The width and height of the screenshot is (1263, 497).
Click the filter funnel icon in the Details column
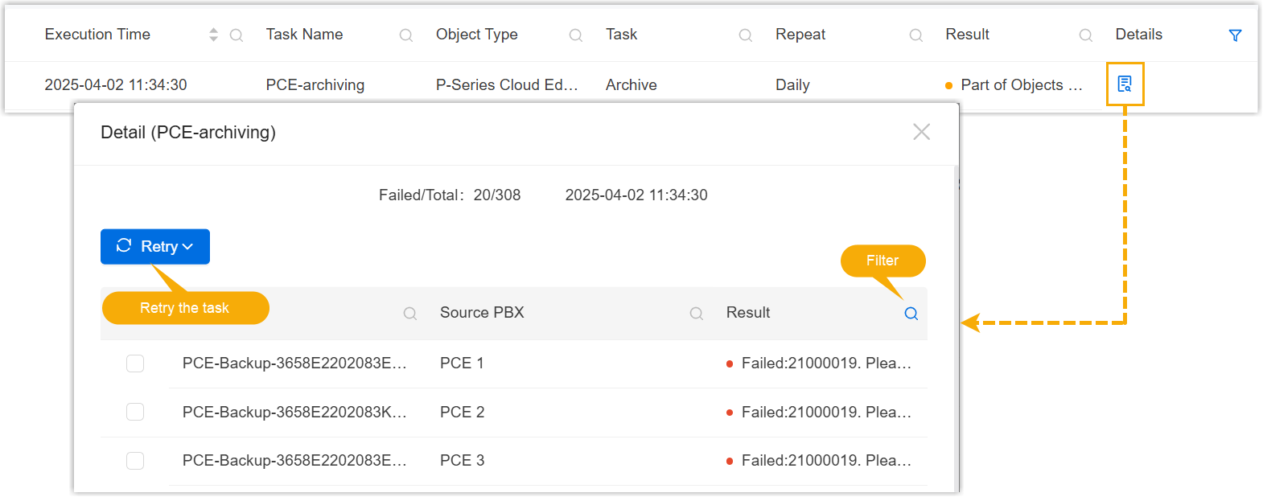click(1235, 35)
